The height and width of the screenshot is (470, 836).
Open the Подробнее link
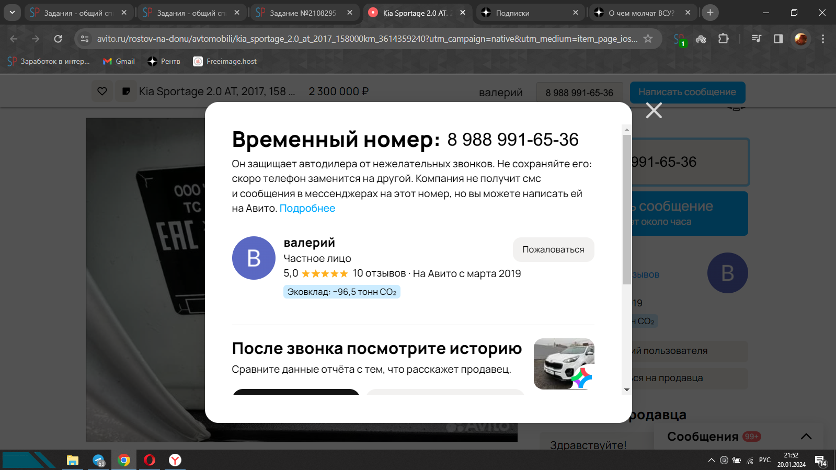(x=307, y=208)
